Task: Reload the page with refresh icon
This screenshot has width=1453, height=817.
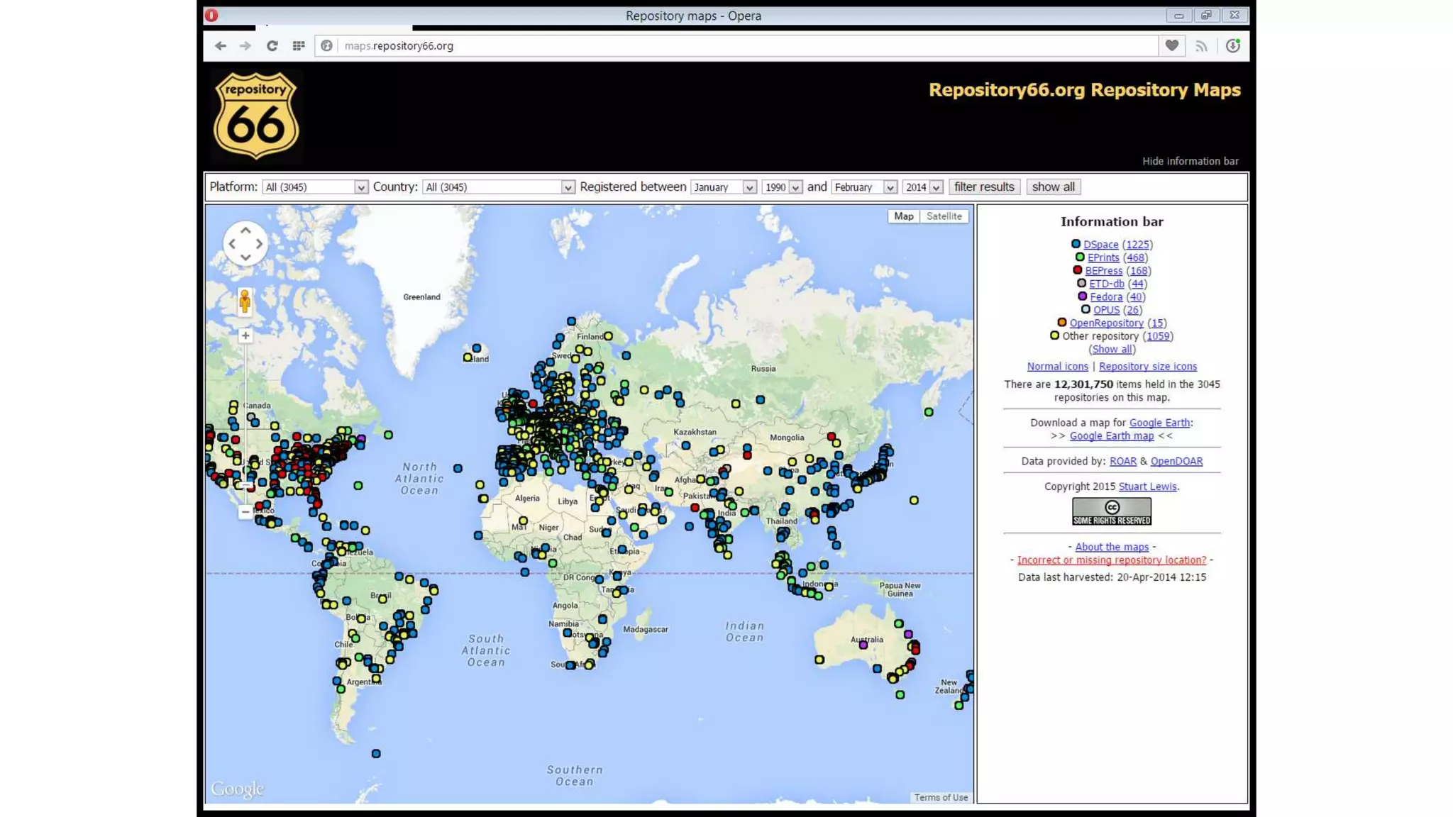Action: coord(272,46)
